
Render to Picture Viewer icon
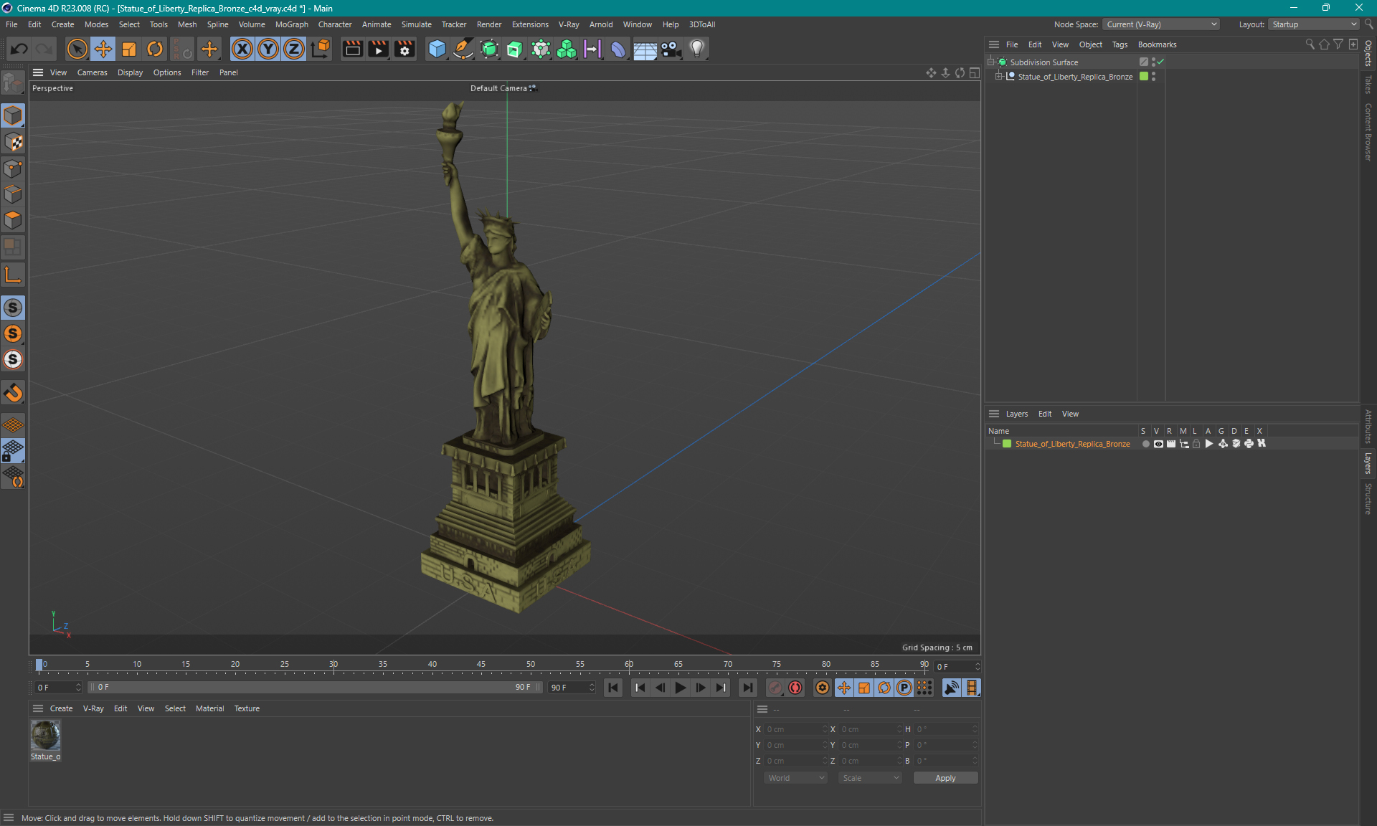coord(378,49)
